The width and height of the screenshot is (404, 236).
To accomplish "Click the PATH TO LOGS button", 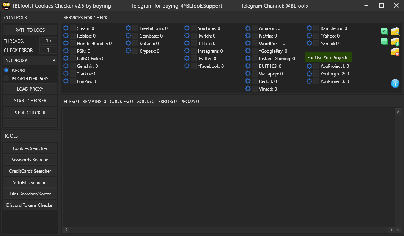I will (x=30, y=30).
